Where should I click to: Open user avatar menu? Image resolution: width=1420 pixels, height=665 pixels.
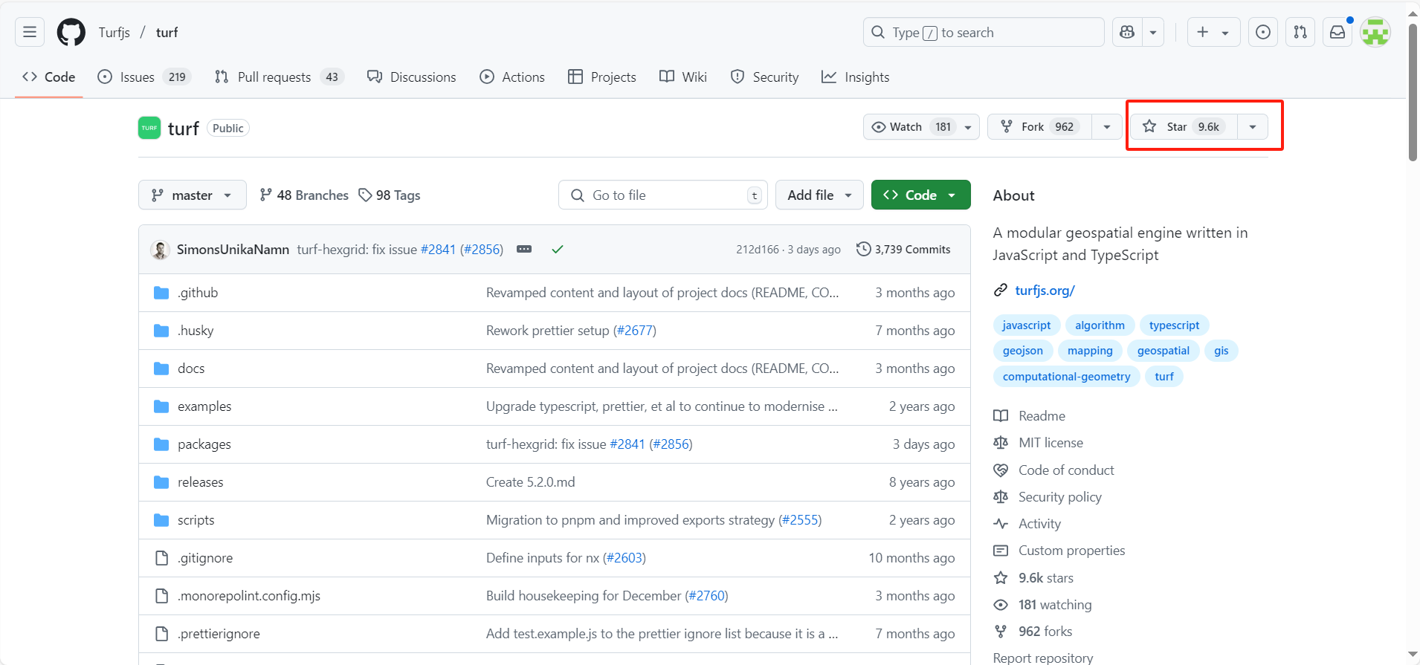[1375, 32]
